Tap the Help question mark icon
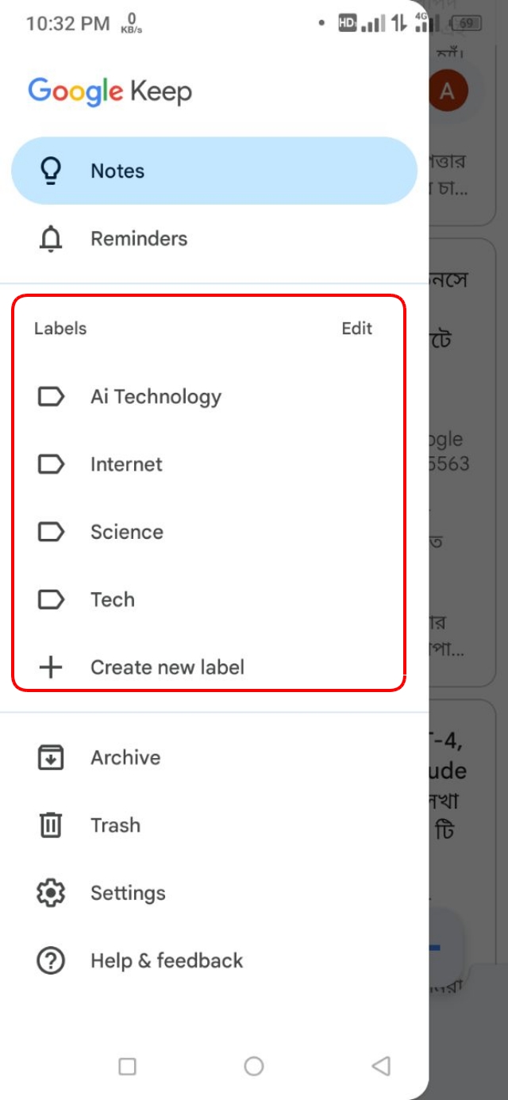 pos(51,961)
